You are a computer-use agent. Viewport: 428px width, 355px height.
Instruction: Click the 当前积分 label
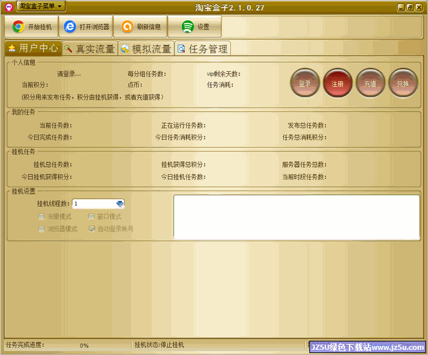[x=35, y=85]
